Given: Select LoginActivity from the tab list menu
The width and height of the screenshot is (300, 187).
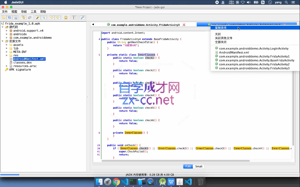Looking at the screenshot, I should pyautogui.click(x=255, y=48).
